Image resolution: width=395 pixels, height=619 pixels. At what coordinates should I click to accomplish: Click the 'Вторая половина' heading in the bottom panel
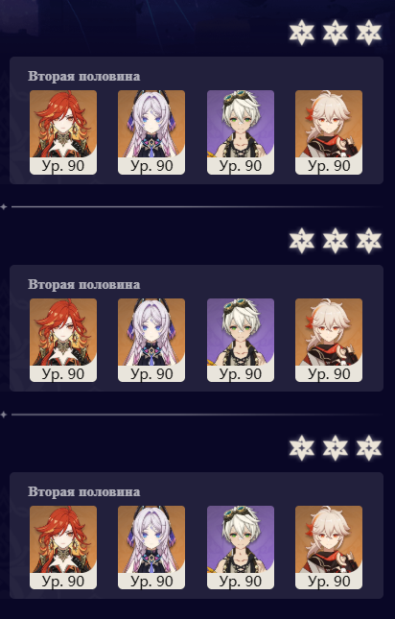(x=84, y=492)
